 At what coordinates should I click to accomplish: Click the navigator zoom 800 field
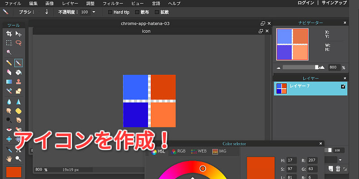coord(335,68)
